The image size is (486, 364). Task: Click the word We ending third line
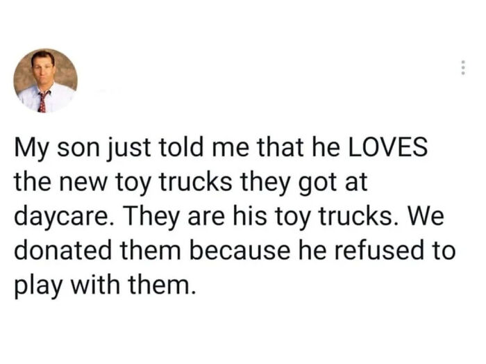(425, 216)
